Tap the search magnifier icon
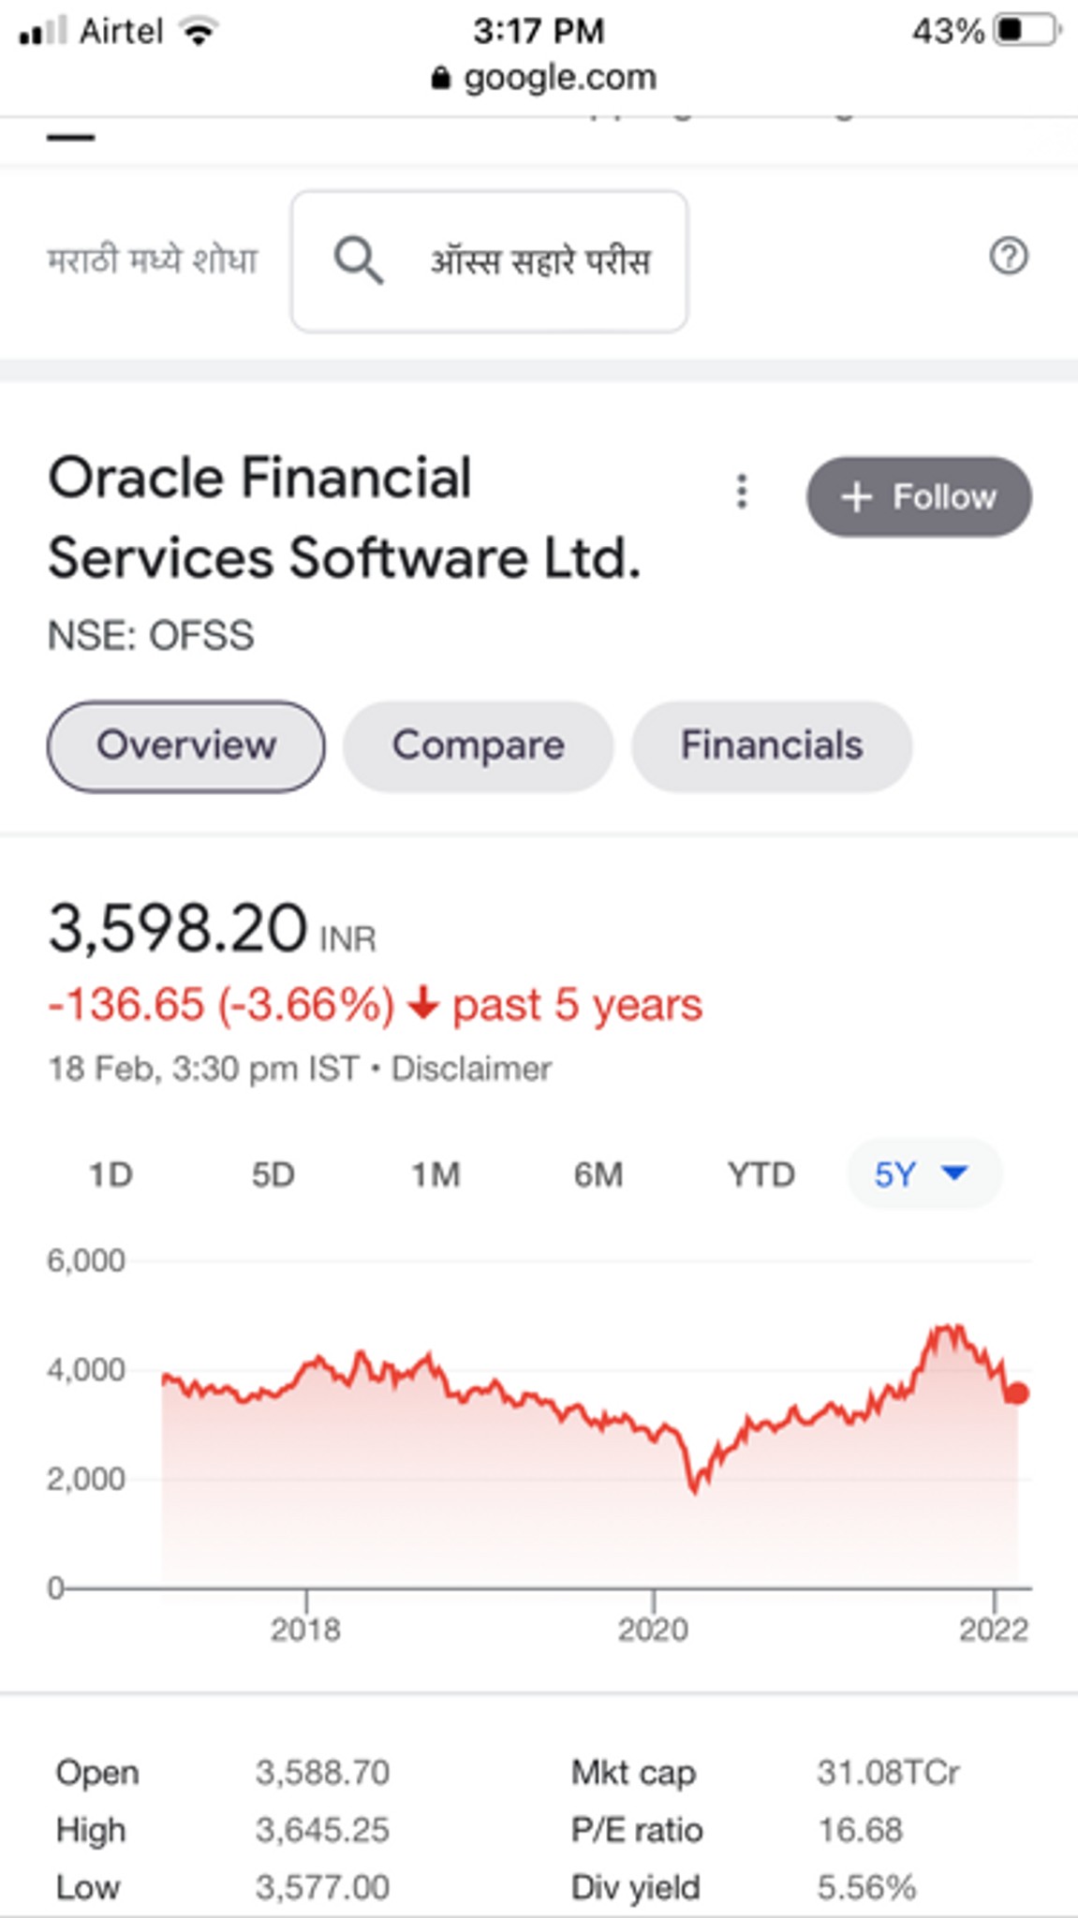This screenshot has width=1078, height=1918. (359, 260)
